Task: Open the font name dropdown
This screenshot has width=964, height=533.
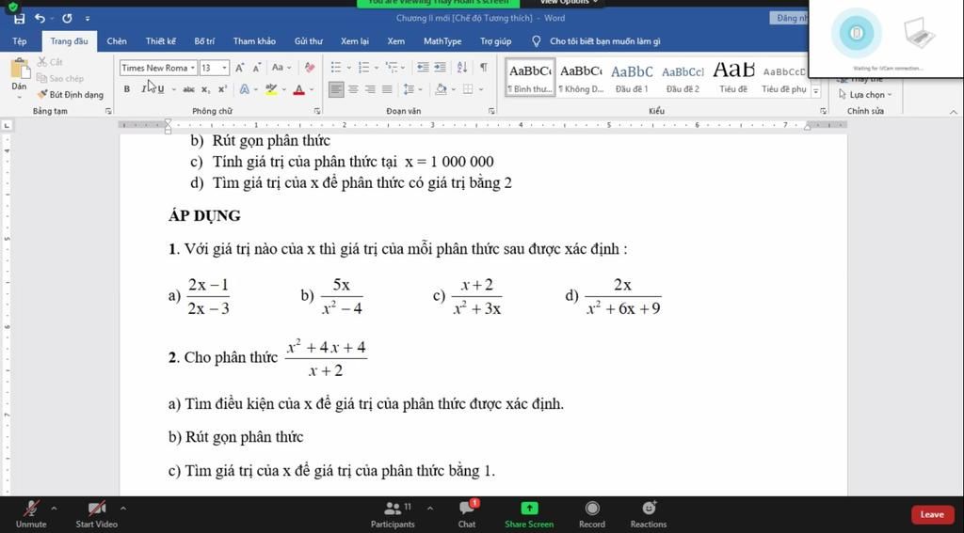Action: [x=193, y=68]
